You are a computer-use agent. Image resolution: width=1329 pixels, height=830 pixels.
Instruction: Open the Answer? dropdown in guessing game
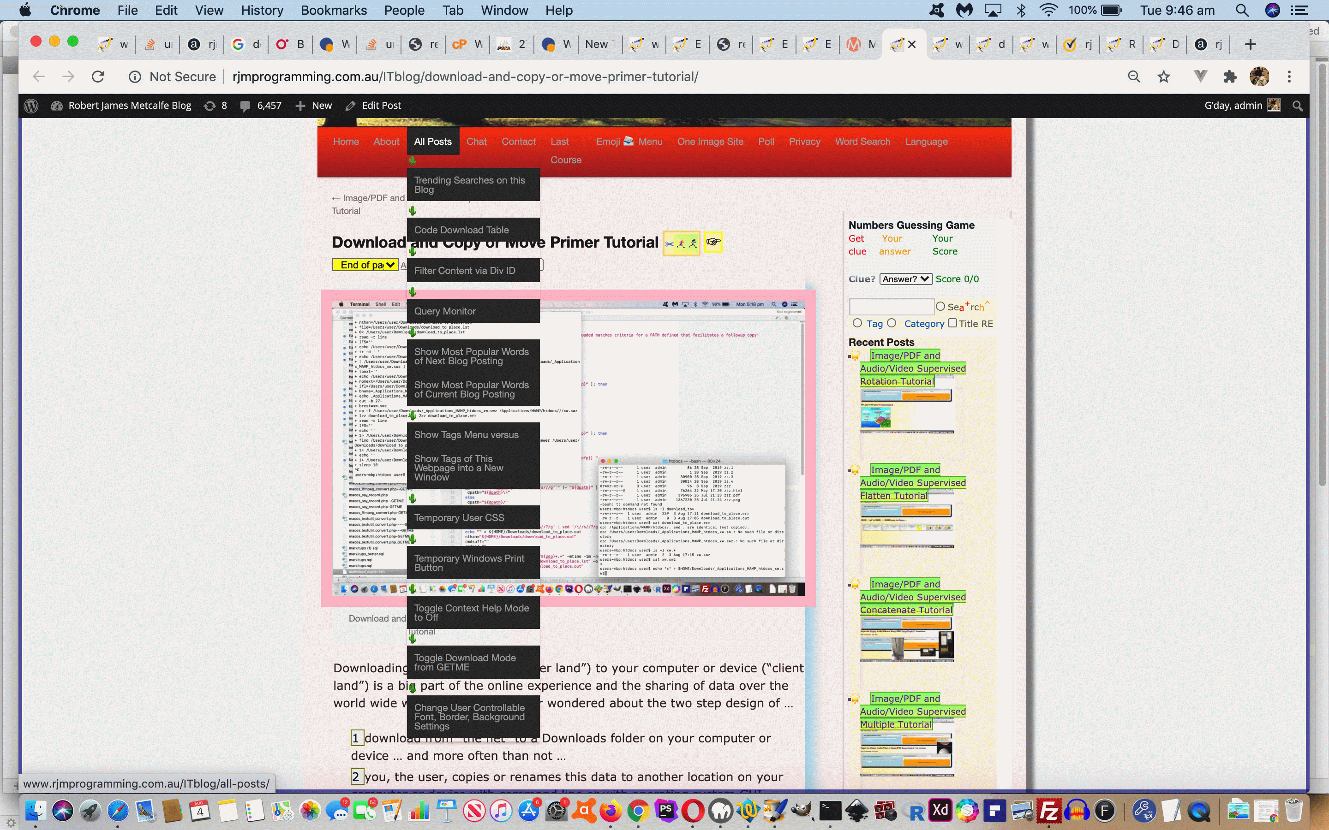coord(905,279)
